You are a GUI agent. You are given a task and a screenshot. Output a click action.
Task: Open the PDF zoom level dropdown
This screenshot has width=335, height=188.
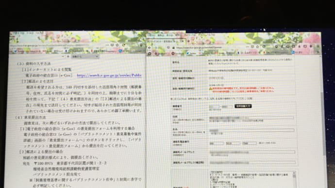click(85, 57)
